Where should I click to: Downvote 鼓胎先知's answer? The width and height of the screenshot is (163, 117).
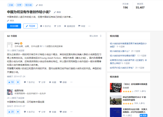18,112
